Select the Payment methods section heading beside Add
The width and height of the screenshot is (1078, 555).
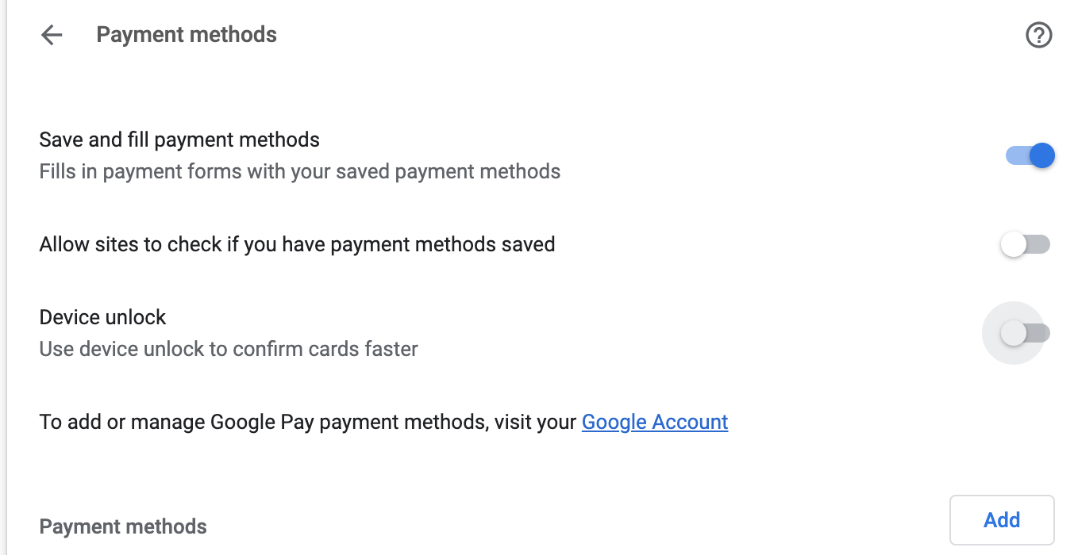pos(123,527)
